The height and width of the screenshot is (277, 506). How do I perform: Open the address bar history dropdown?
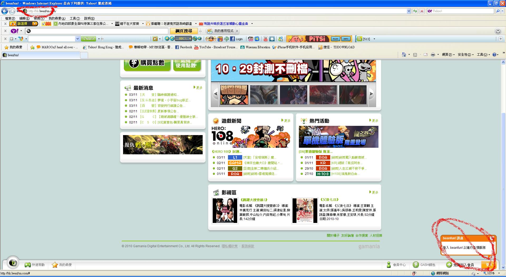tap(409, 11)
